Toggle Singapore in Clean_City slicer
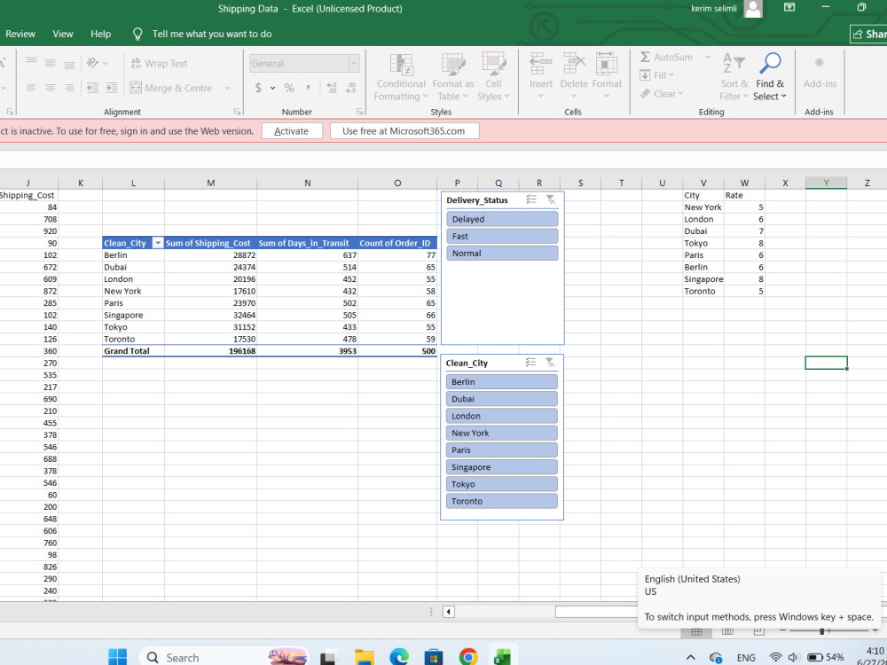This screenshot has height=665, width=887. (x=502, y=467)
